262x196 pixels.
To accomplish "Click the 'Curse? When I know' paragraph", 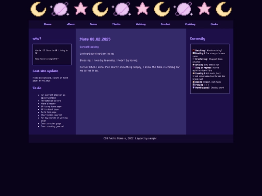I will [x=130, y=69].
